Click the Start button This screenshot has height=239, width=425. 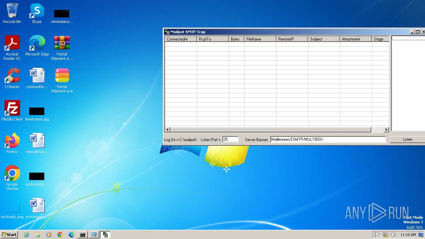[x=9, y=235]
